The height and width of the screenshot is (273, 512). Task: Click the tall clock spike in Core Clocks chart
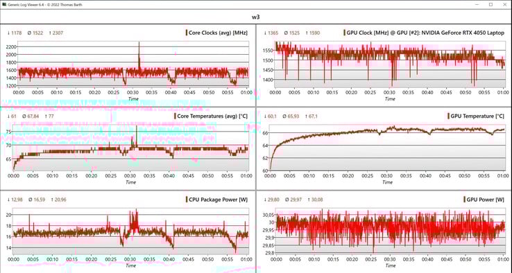click(139, 54)
